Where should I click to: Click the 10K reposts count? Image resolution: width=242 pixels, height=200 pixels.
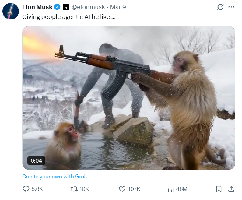84,189
